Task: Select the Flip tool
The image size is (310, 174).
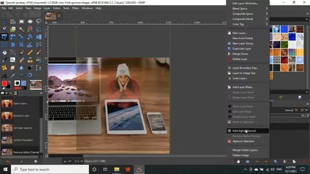Action: point(39,37)
